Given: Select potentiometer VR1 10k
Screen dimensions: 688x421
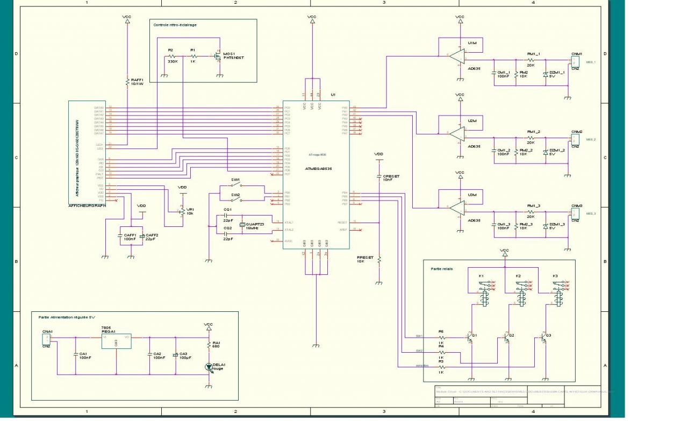Looking at the screenshot, I should coord(182,211).
